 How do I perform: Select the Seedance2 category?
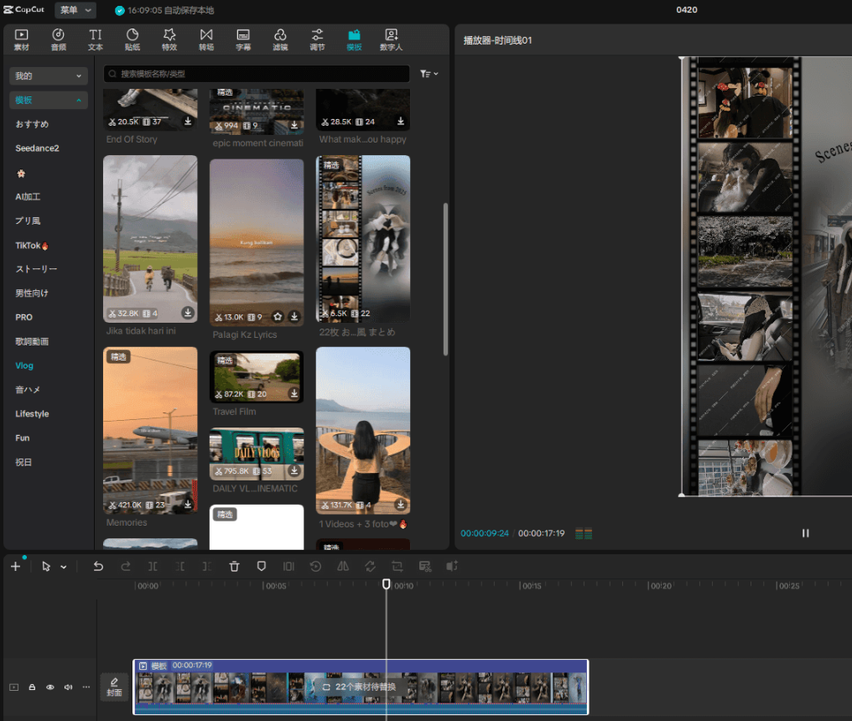37,148
